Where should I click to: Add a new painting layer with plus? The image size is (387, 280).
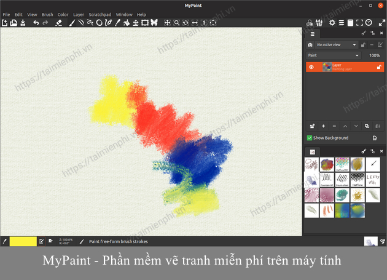tap(323, 126)
